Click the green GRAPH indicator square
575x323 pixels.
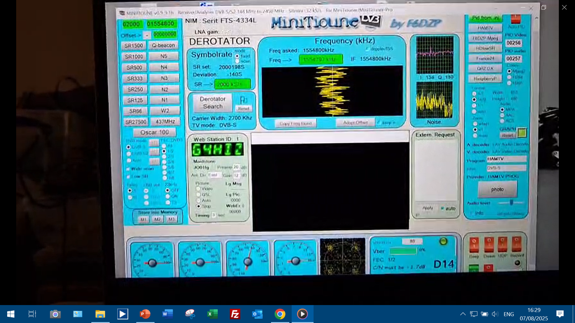click(522, 133)
